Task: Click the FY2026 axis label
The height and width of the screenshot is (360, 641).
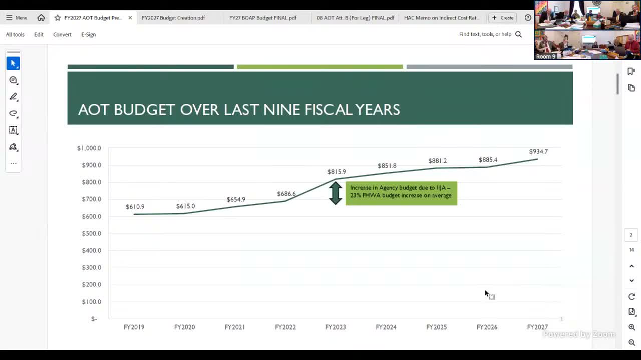Action: [487, 327]
